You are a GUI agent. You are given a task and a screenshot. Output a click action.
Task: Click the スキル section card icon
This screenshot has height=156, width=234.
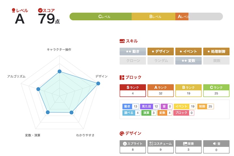tap(122, 41)
